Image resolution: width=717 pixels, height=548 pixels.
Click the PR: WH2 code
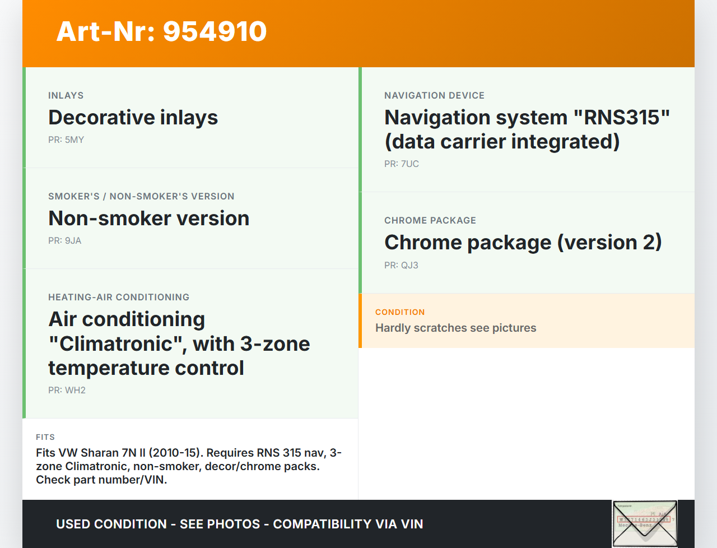(x=67, y=391)
